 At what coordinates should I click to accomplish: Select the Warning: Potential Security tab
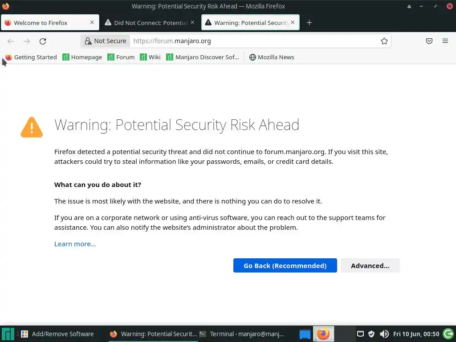(x=250, y=22)
